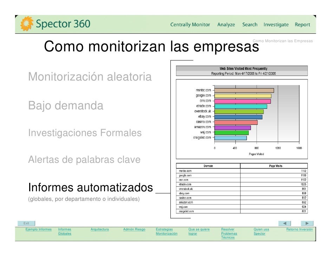
Task: Click the yellow google.com bar
Action: pyautogui.click(x=243, y=96)
